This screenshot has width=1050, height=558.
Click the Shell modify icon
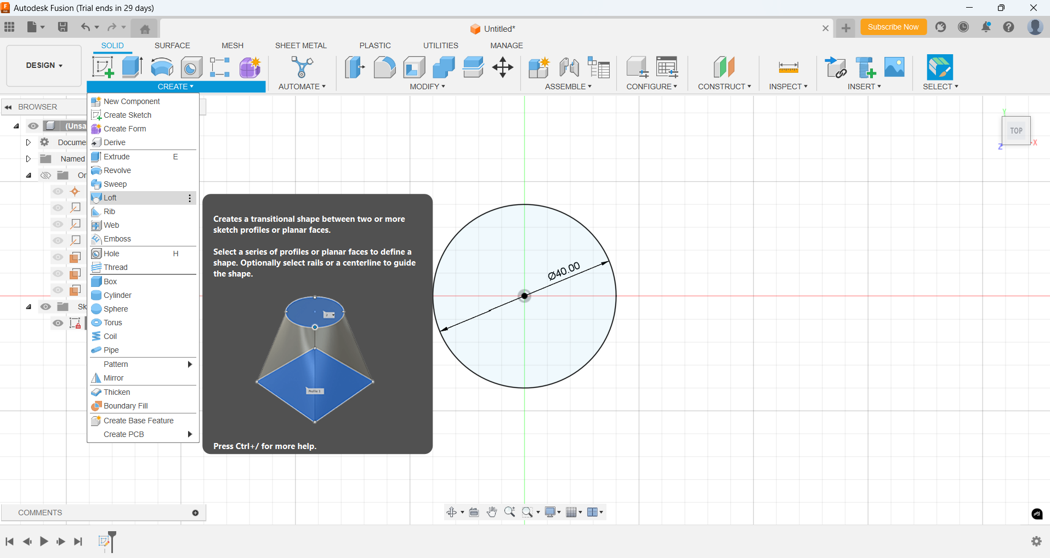tap(414, 67)
